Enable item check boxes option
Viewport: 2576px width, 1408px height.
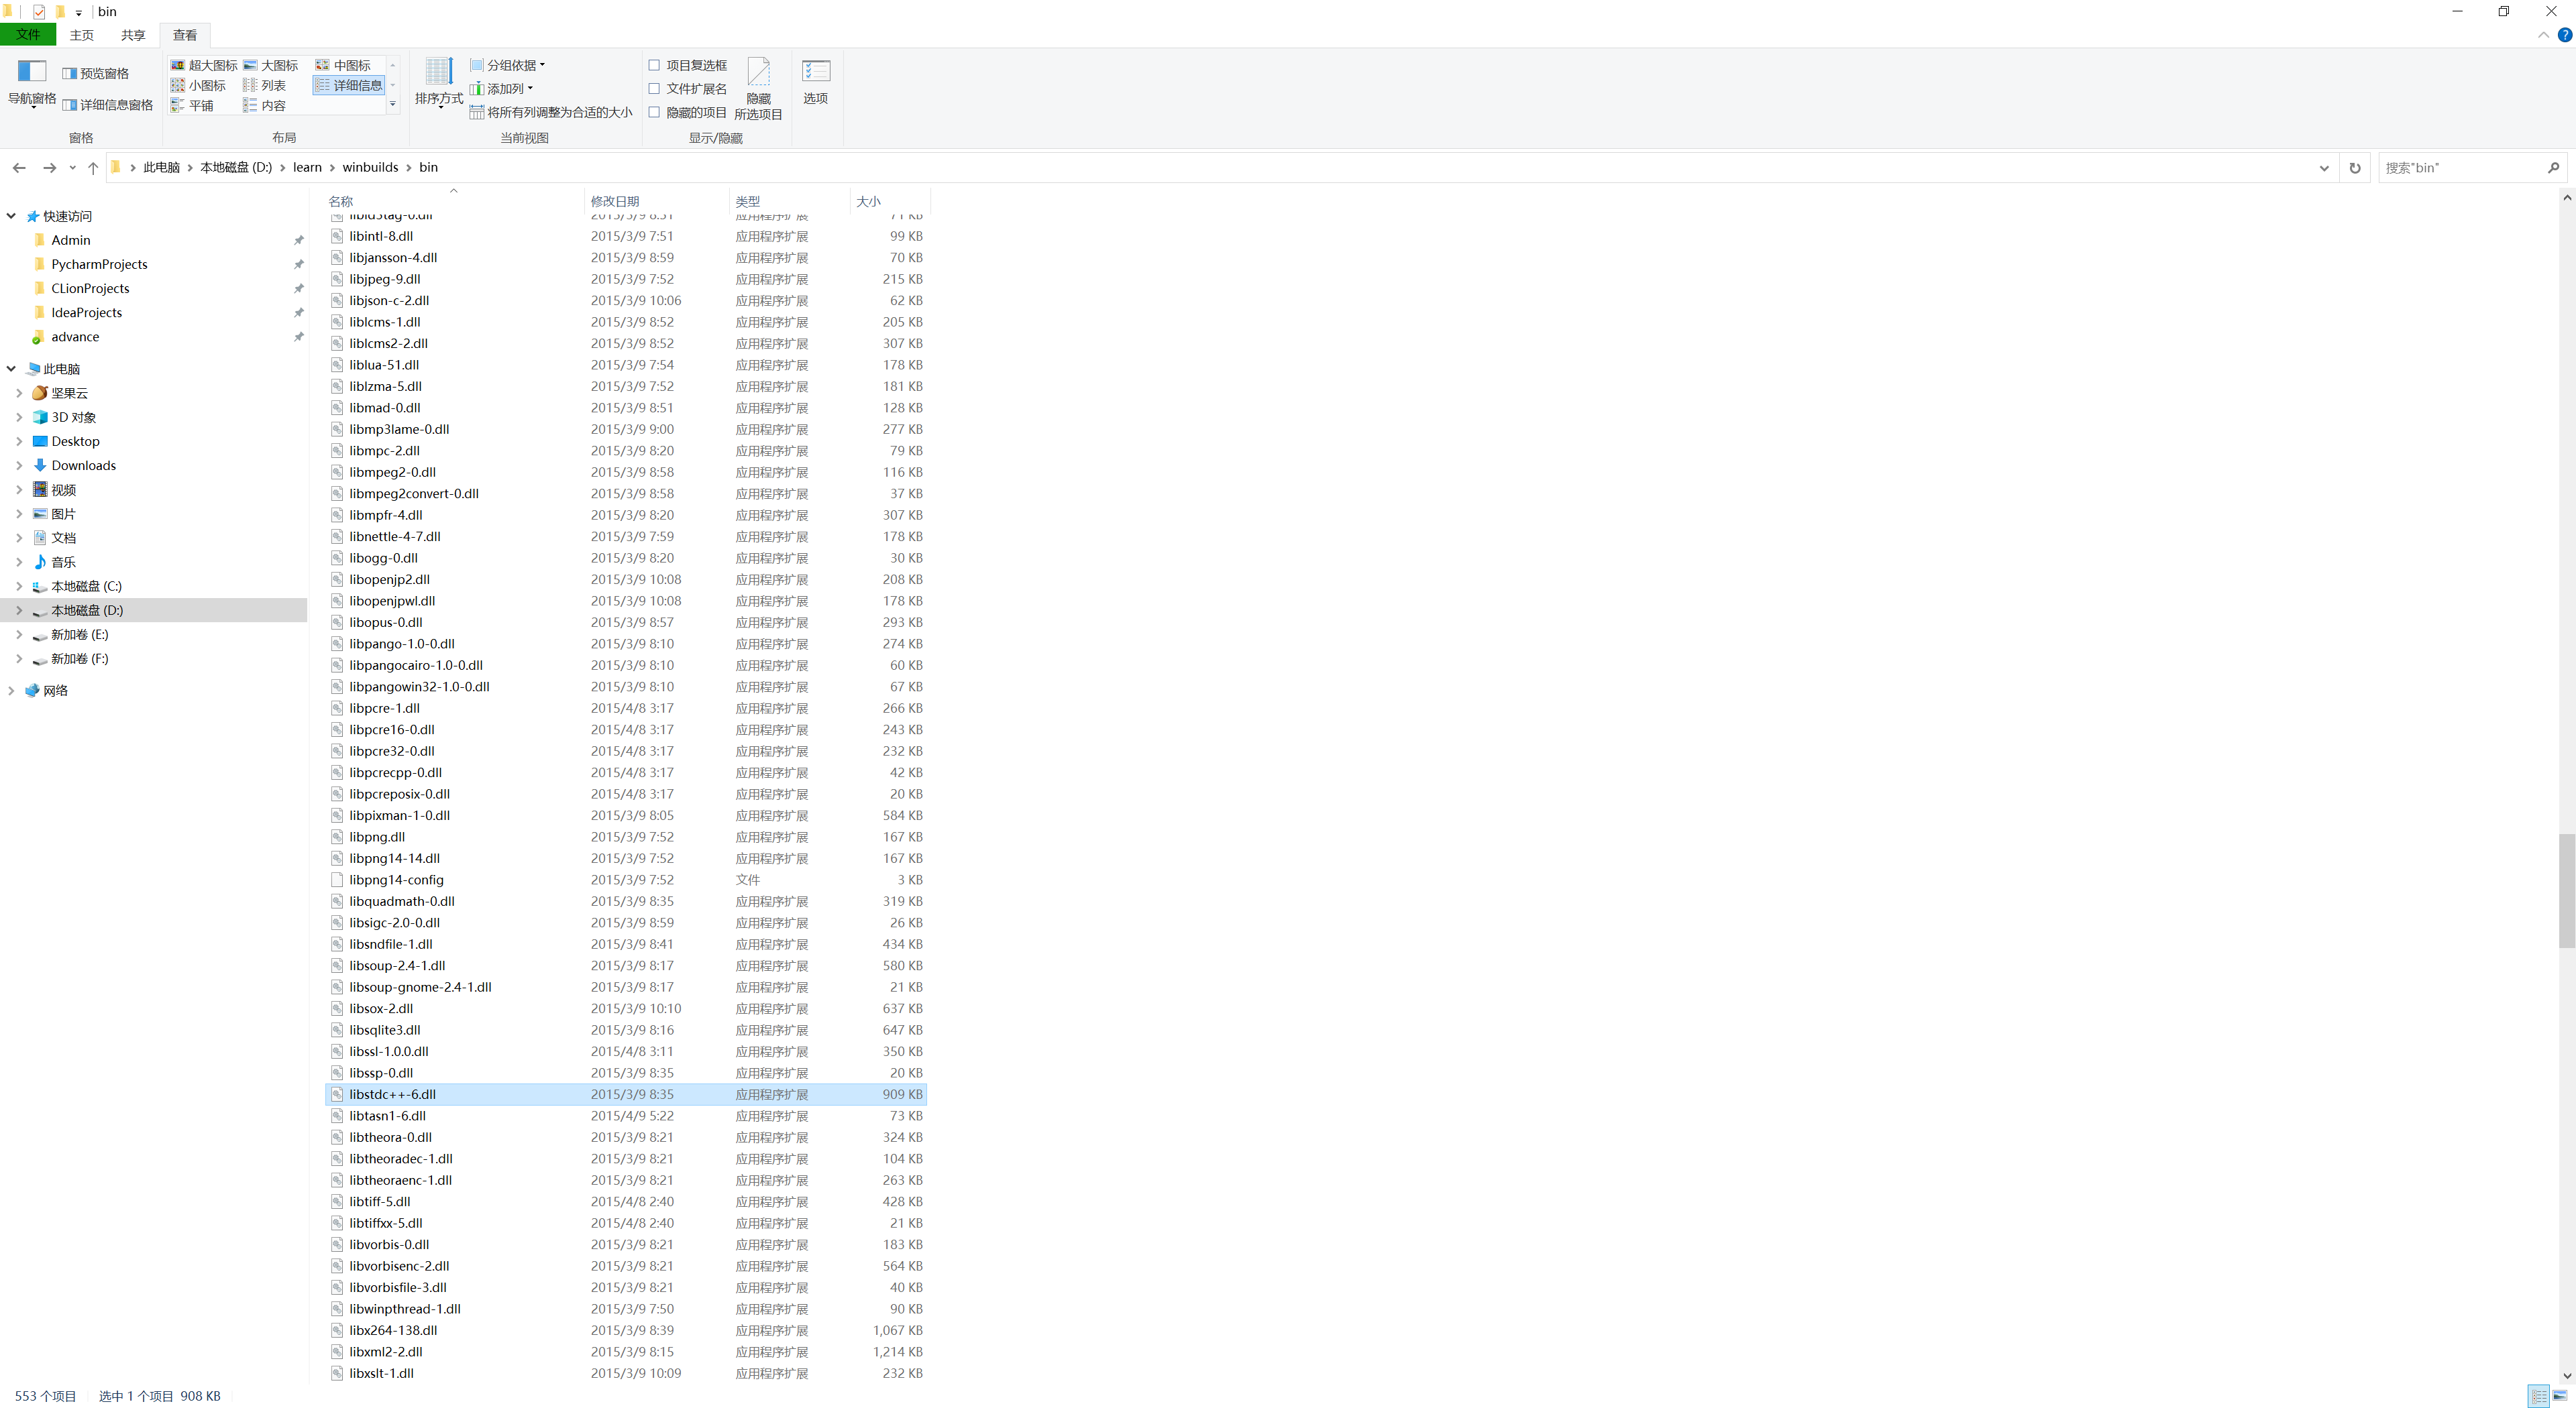coord(654,65)
